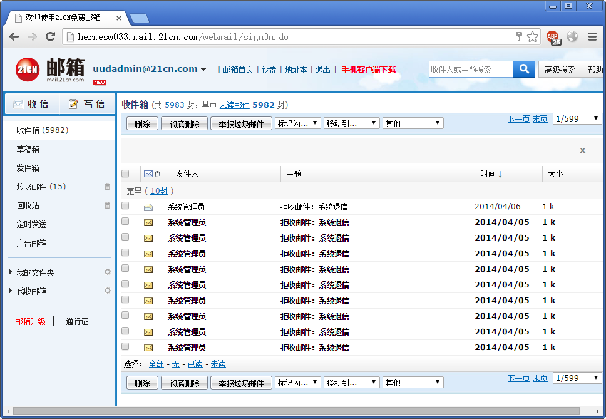This screenshot has width=606, height=419.
Task: Click the magnifier search button
Action: (x=524, y=69)
